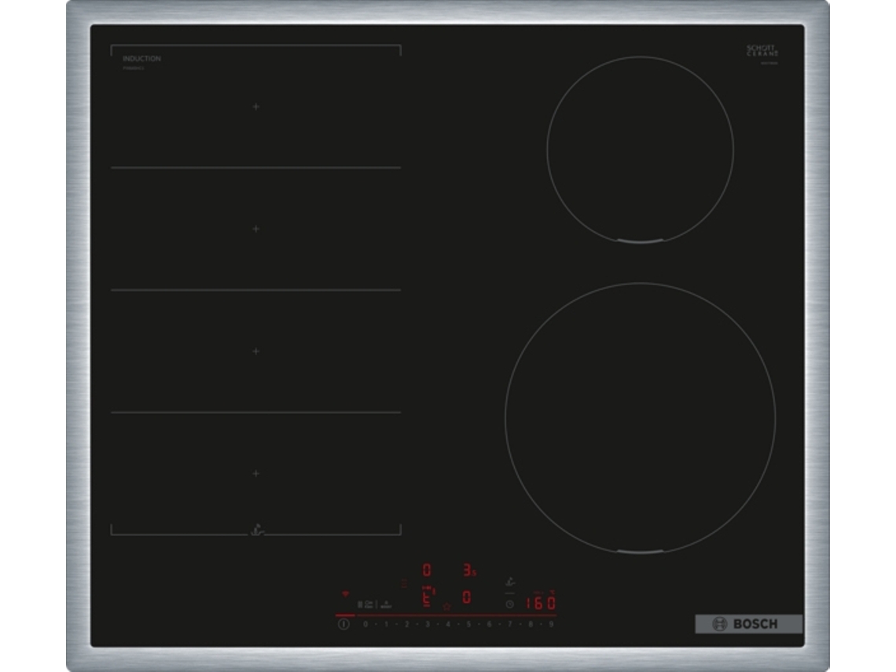The width and height of the screenshot is (896, 672).
Task: Select the top-left zone display showing 0
Action: (x=427, y=570)
